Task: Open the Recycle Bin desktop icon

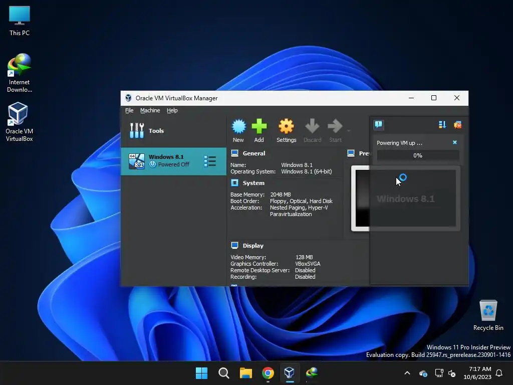Action: pos(488,315)
